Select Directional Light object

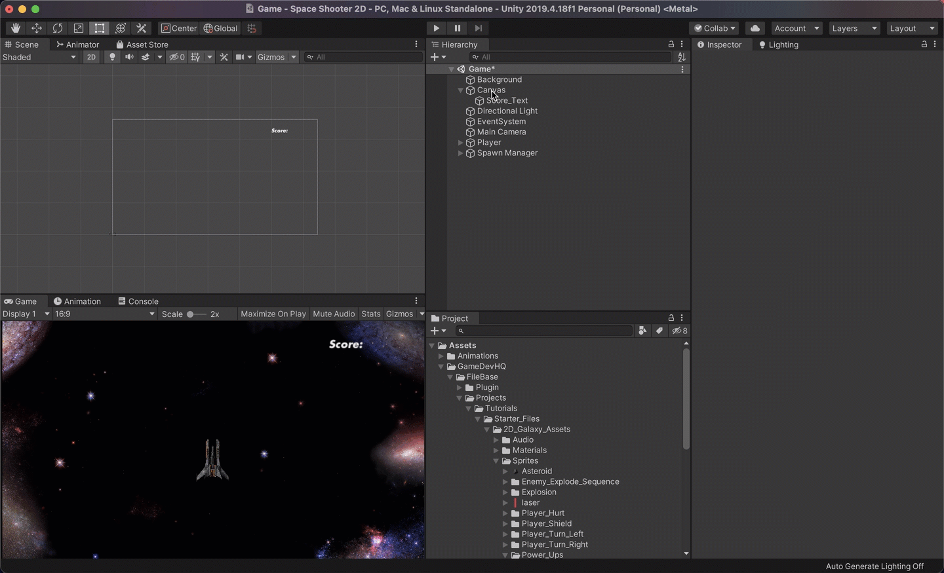tap(507, 111)
